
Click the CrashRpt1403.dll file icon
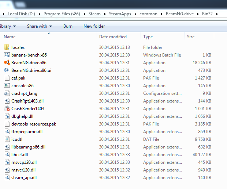tap(7, 101)
